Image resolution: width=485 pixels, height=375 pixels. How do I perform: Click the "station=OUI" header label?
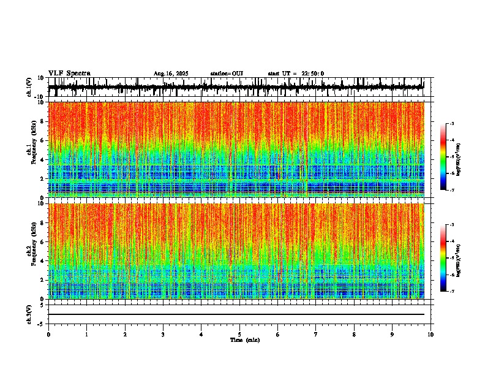[227, 74]
